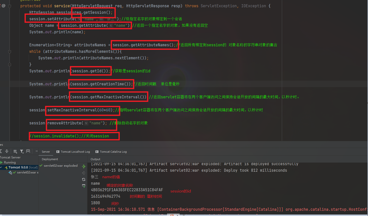Click the Tomcat cat icon in services tree
This screenshot has width=368, height=216.
(6, 167)
